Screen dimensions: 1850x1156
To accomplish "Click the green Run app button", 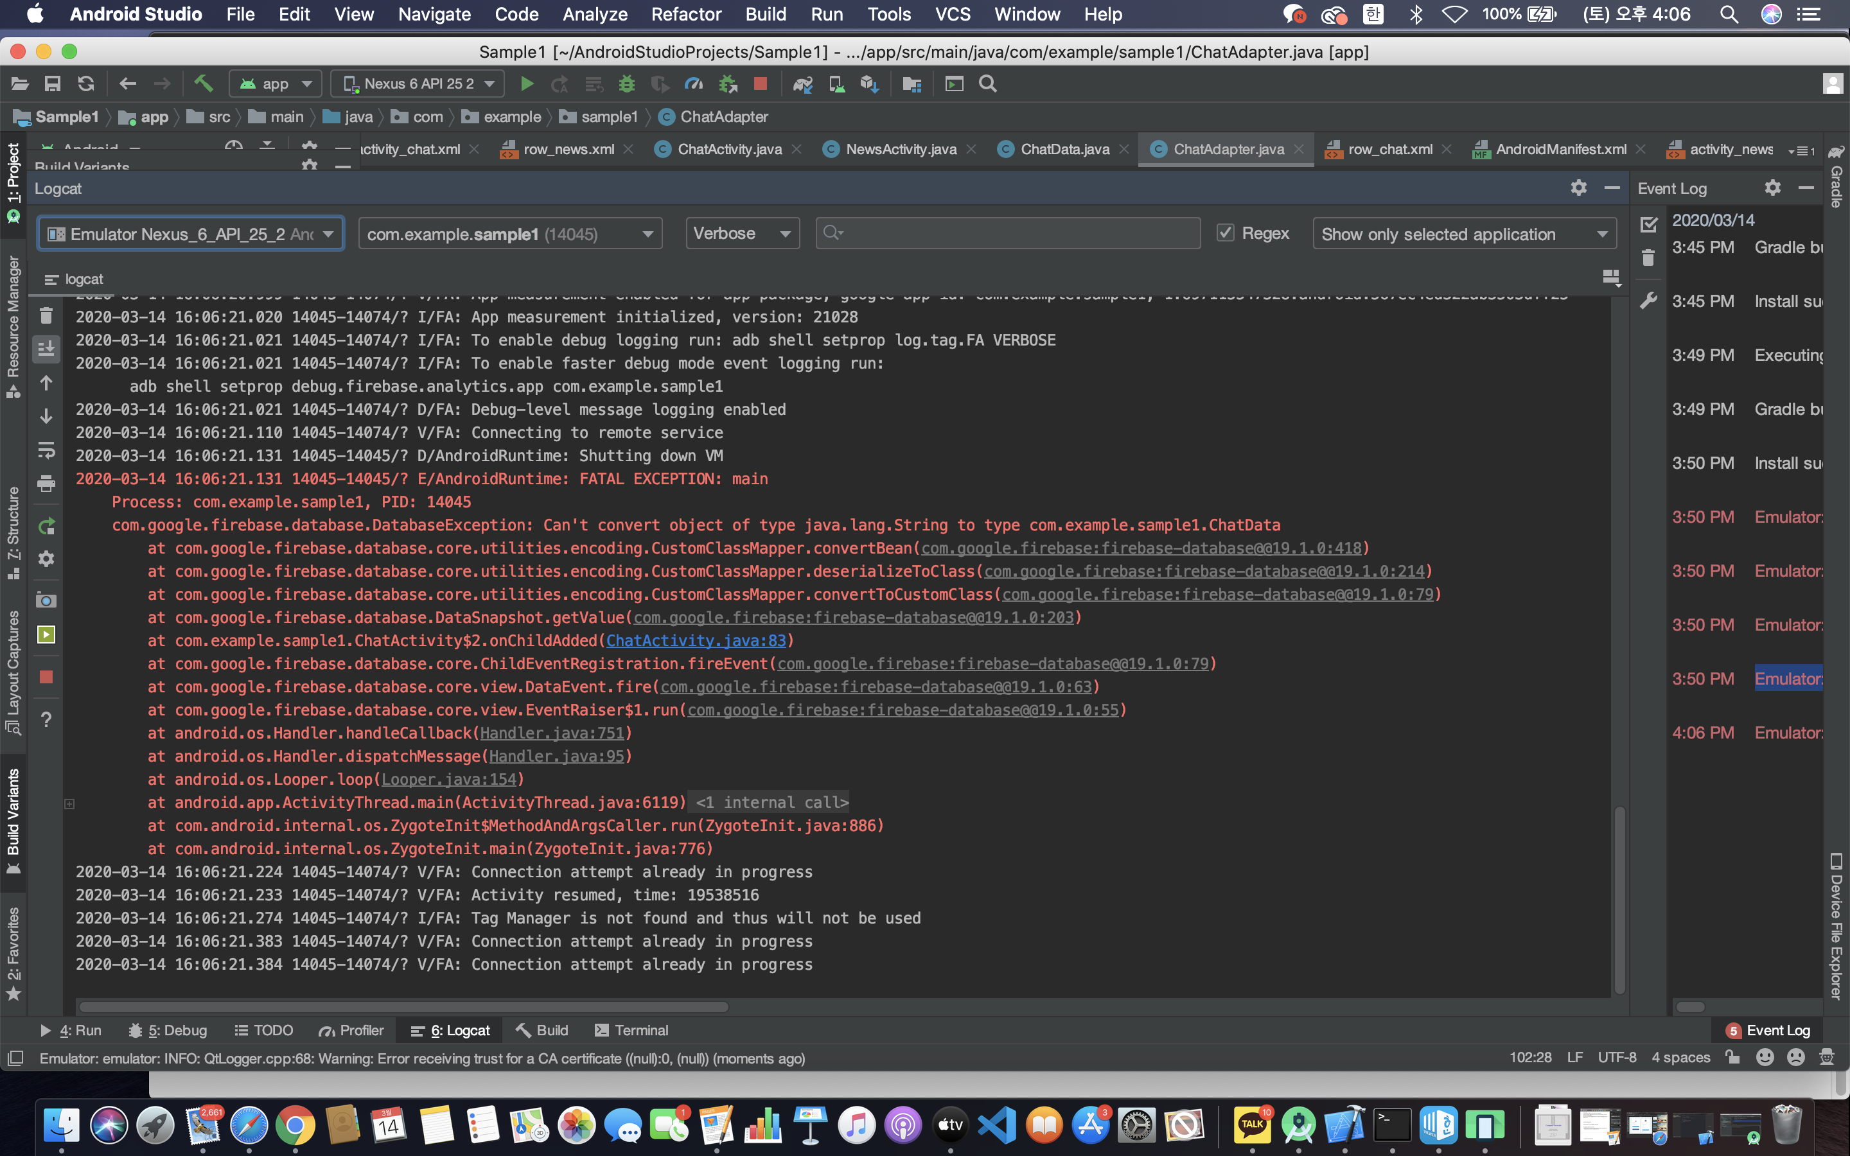I will coord(527,84).
